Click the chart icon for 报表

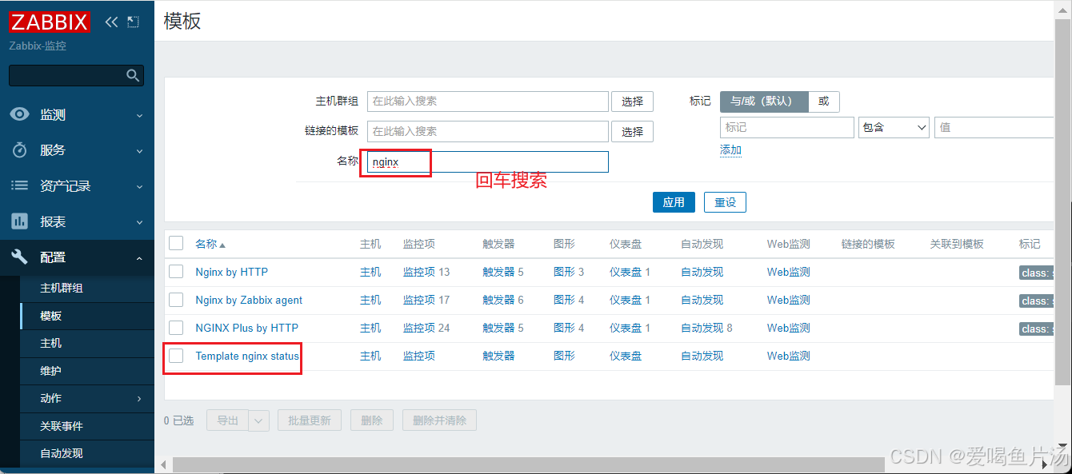point(19,221)
